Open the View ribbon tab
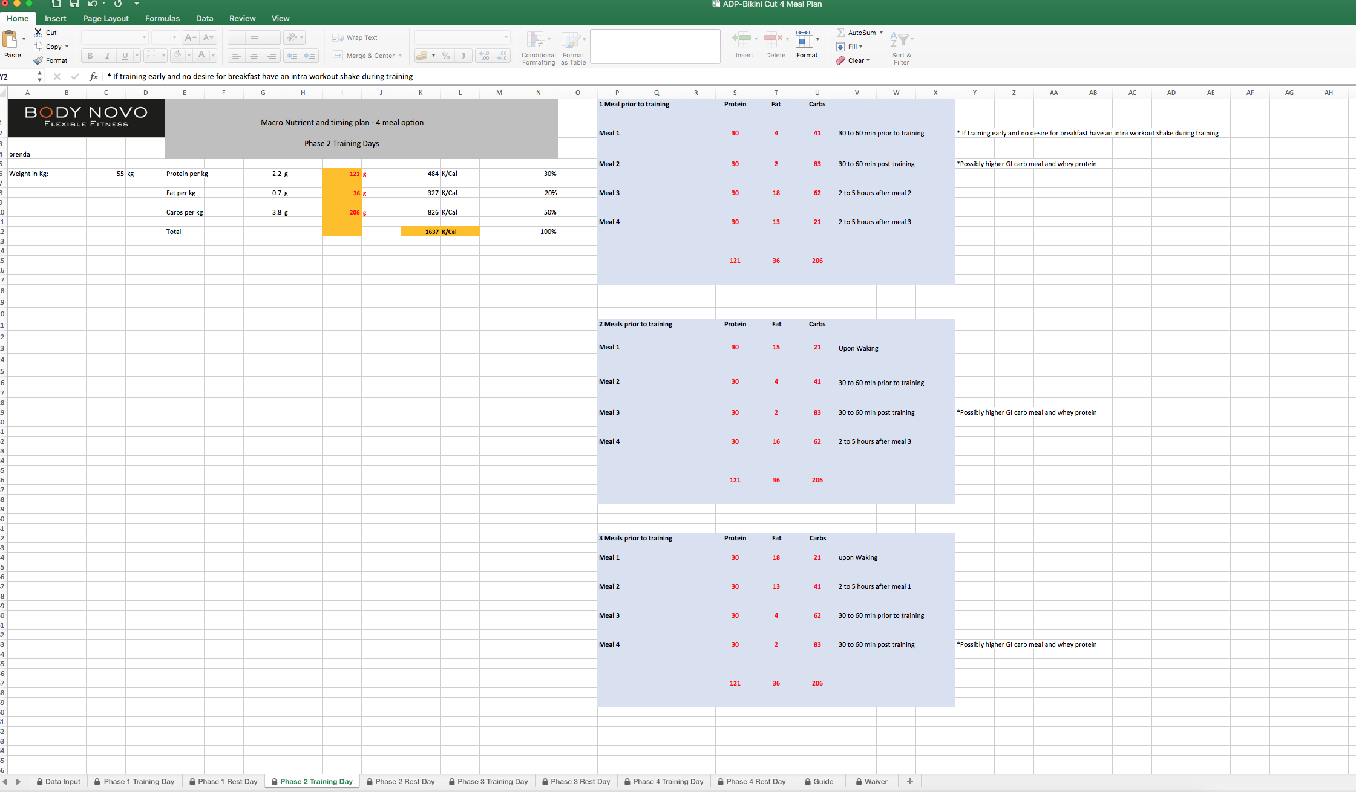Viewport: 1356px width, 792px height. coord(280,18)
